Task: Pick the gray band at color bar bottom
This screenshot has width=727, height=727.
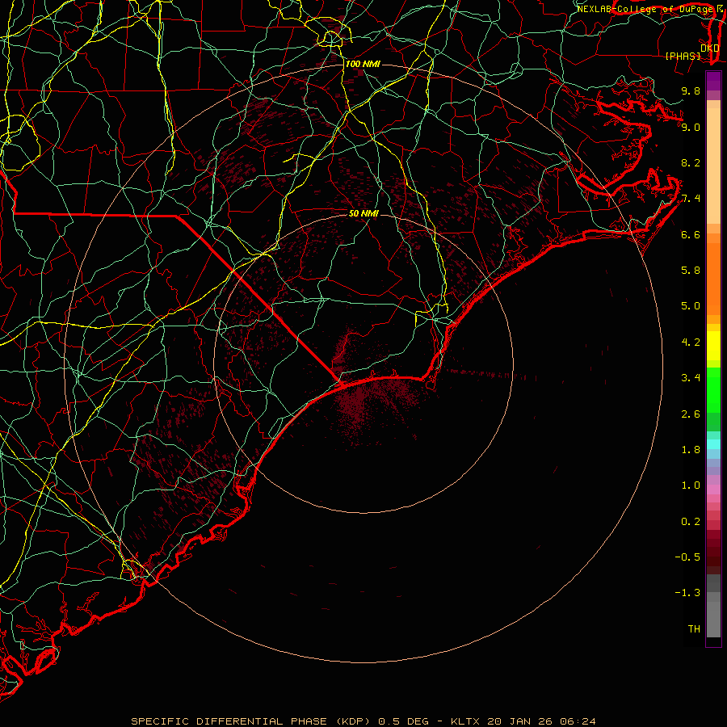Action: [713, 615]
